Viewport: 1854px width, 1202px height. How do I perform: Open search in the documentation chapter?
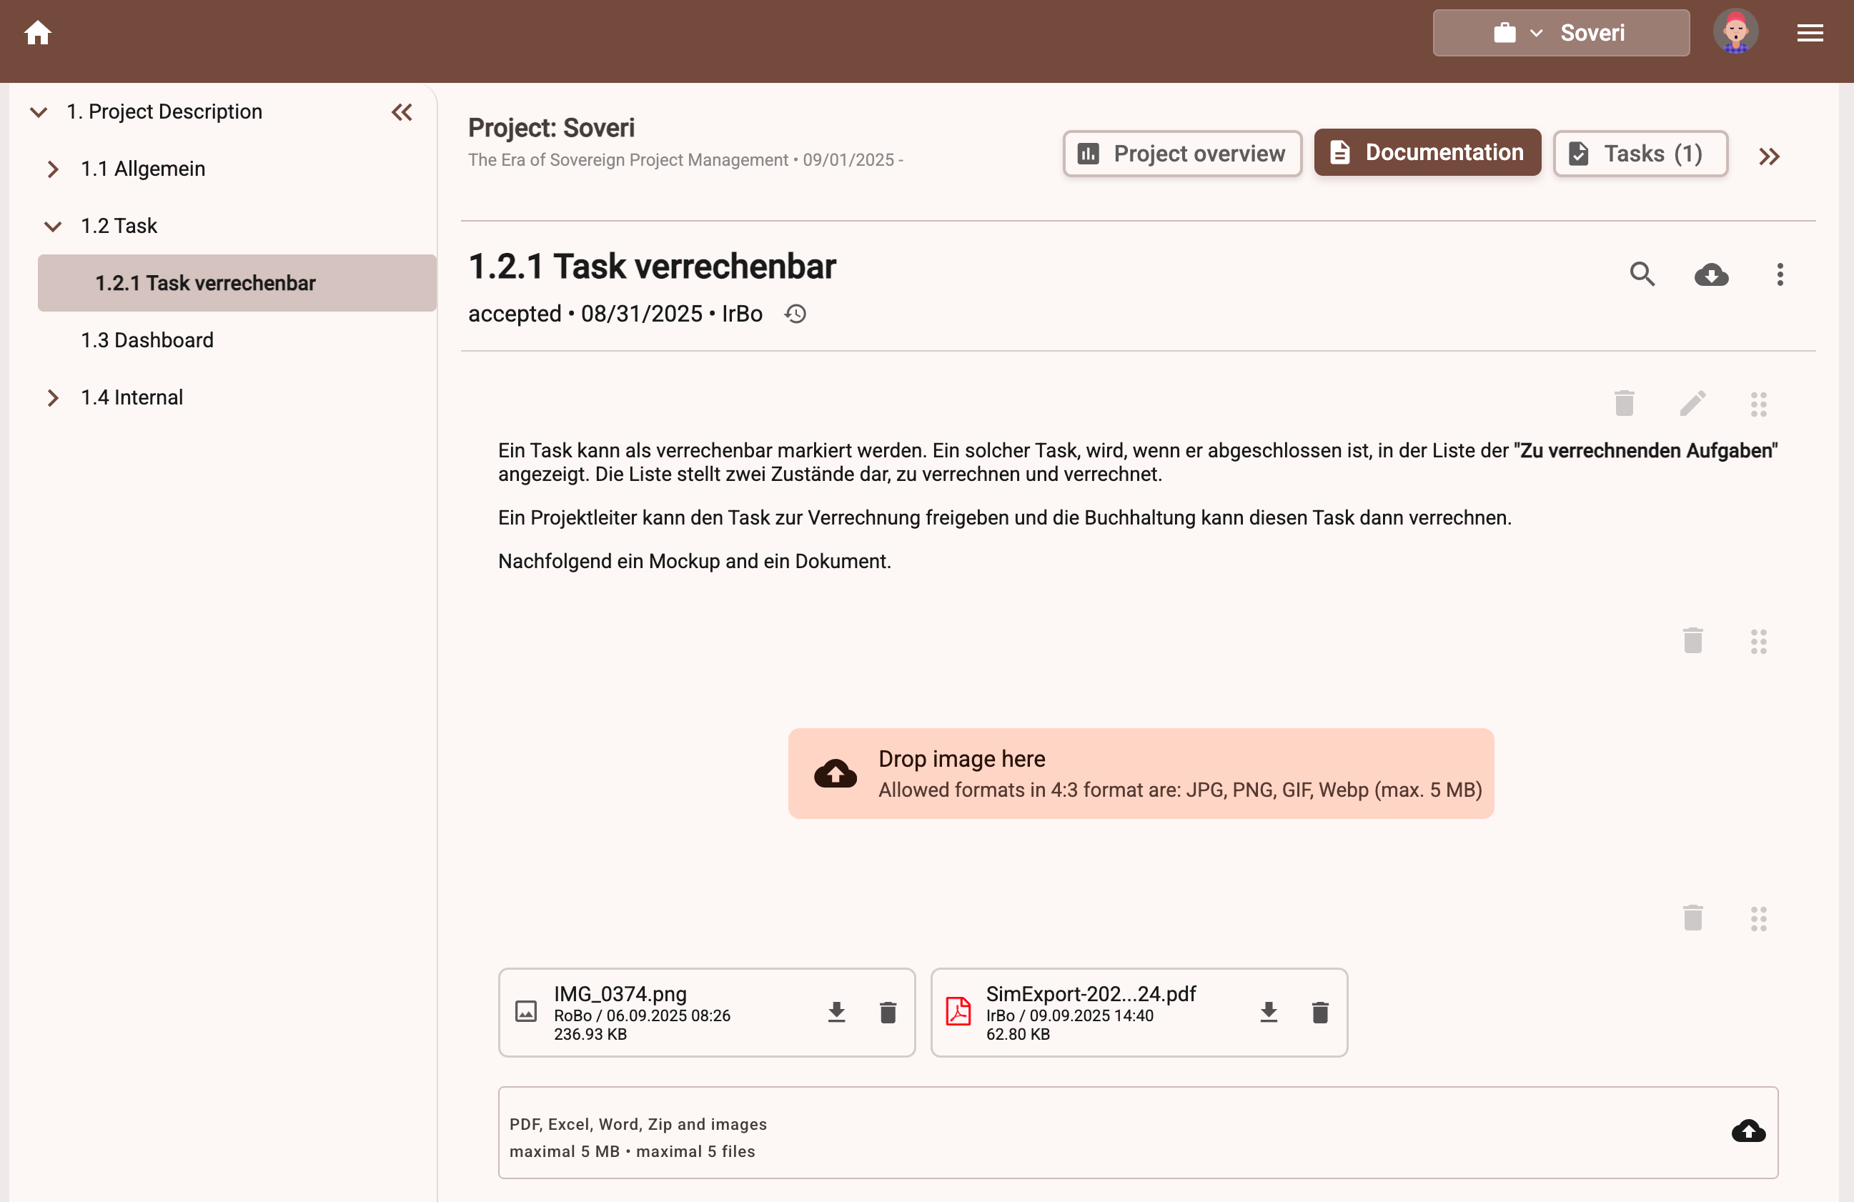[x=1642, y=274]
